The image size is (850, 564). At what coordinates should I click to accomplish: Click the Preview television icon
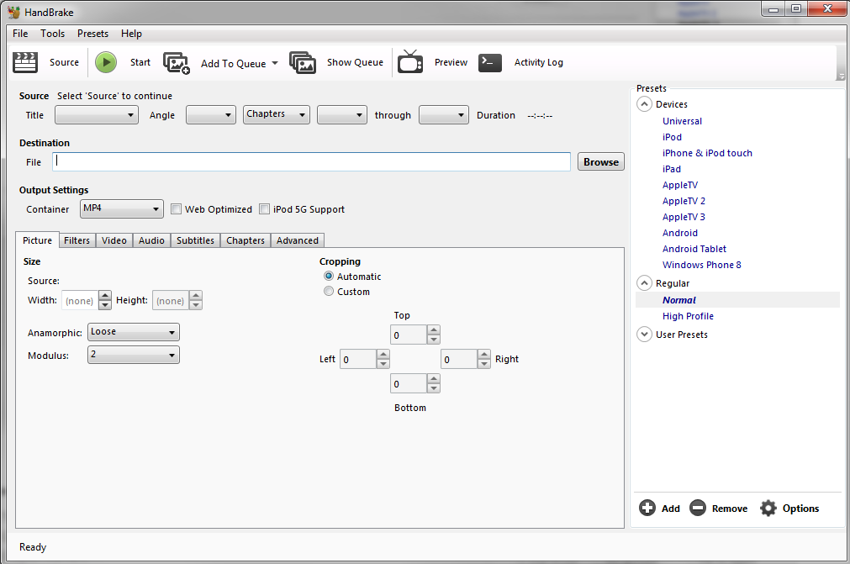410,61
